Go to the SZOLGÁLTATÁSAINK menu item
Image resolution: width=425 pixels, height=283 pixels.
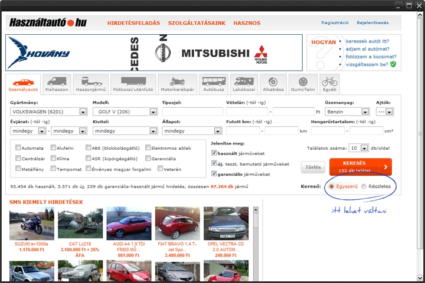(x=197, y=23)
